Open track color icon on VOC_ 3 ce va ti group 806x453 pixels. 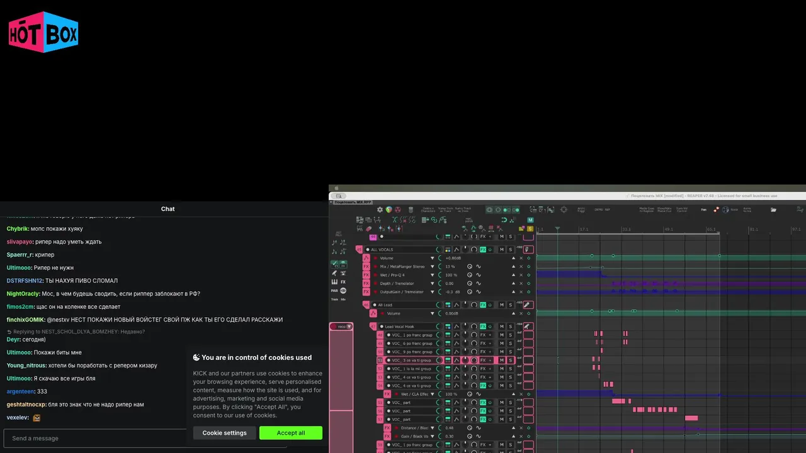(380, 361)
